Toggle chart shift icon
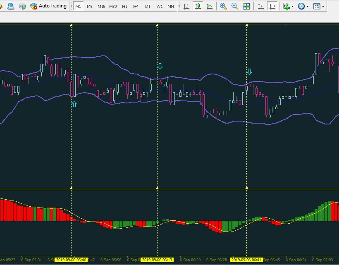Viewport: 339px width, 265px height. [x=272, y=6]
